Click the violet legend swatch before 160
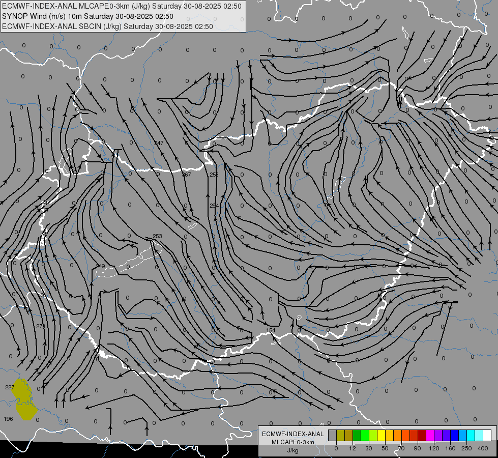Image resolution: width=498 pixels, height=458 pixels. (x=446, y=435)
